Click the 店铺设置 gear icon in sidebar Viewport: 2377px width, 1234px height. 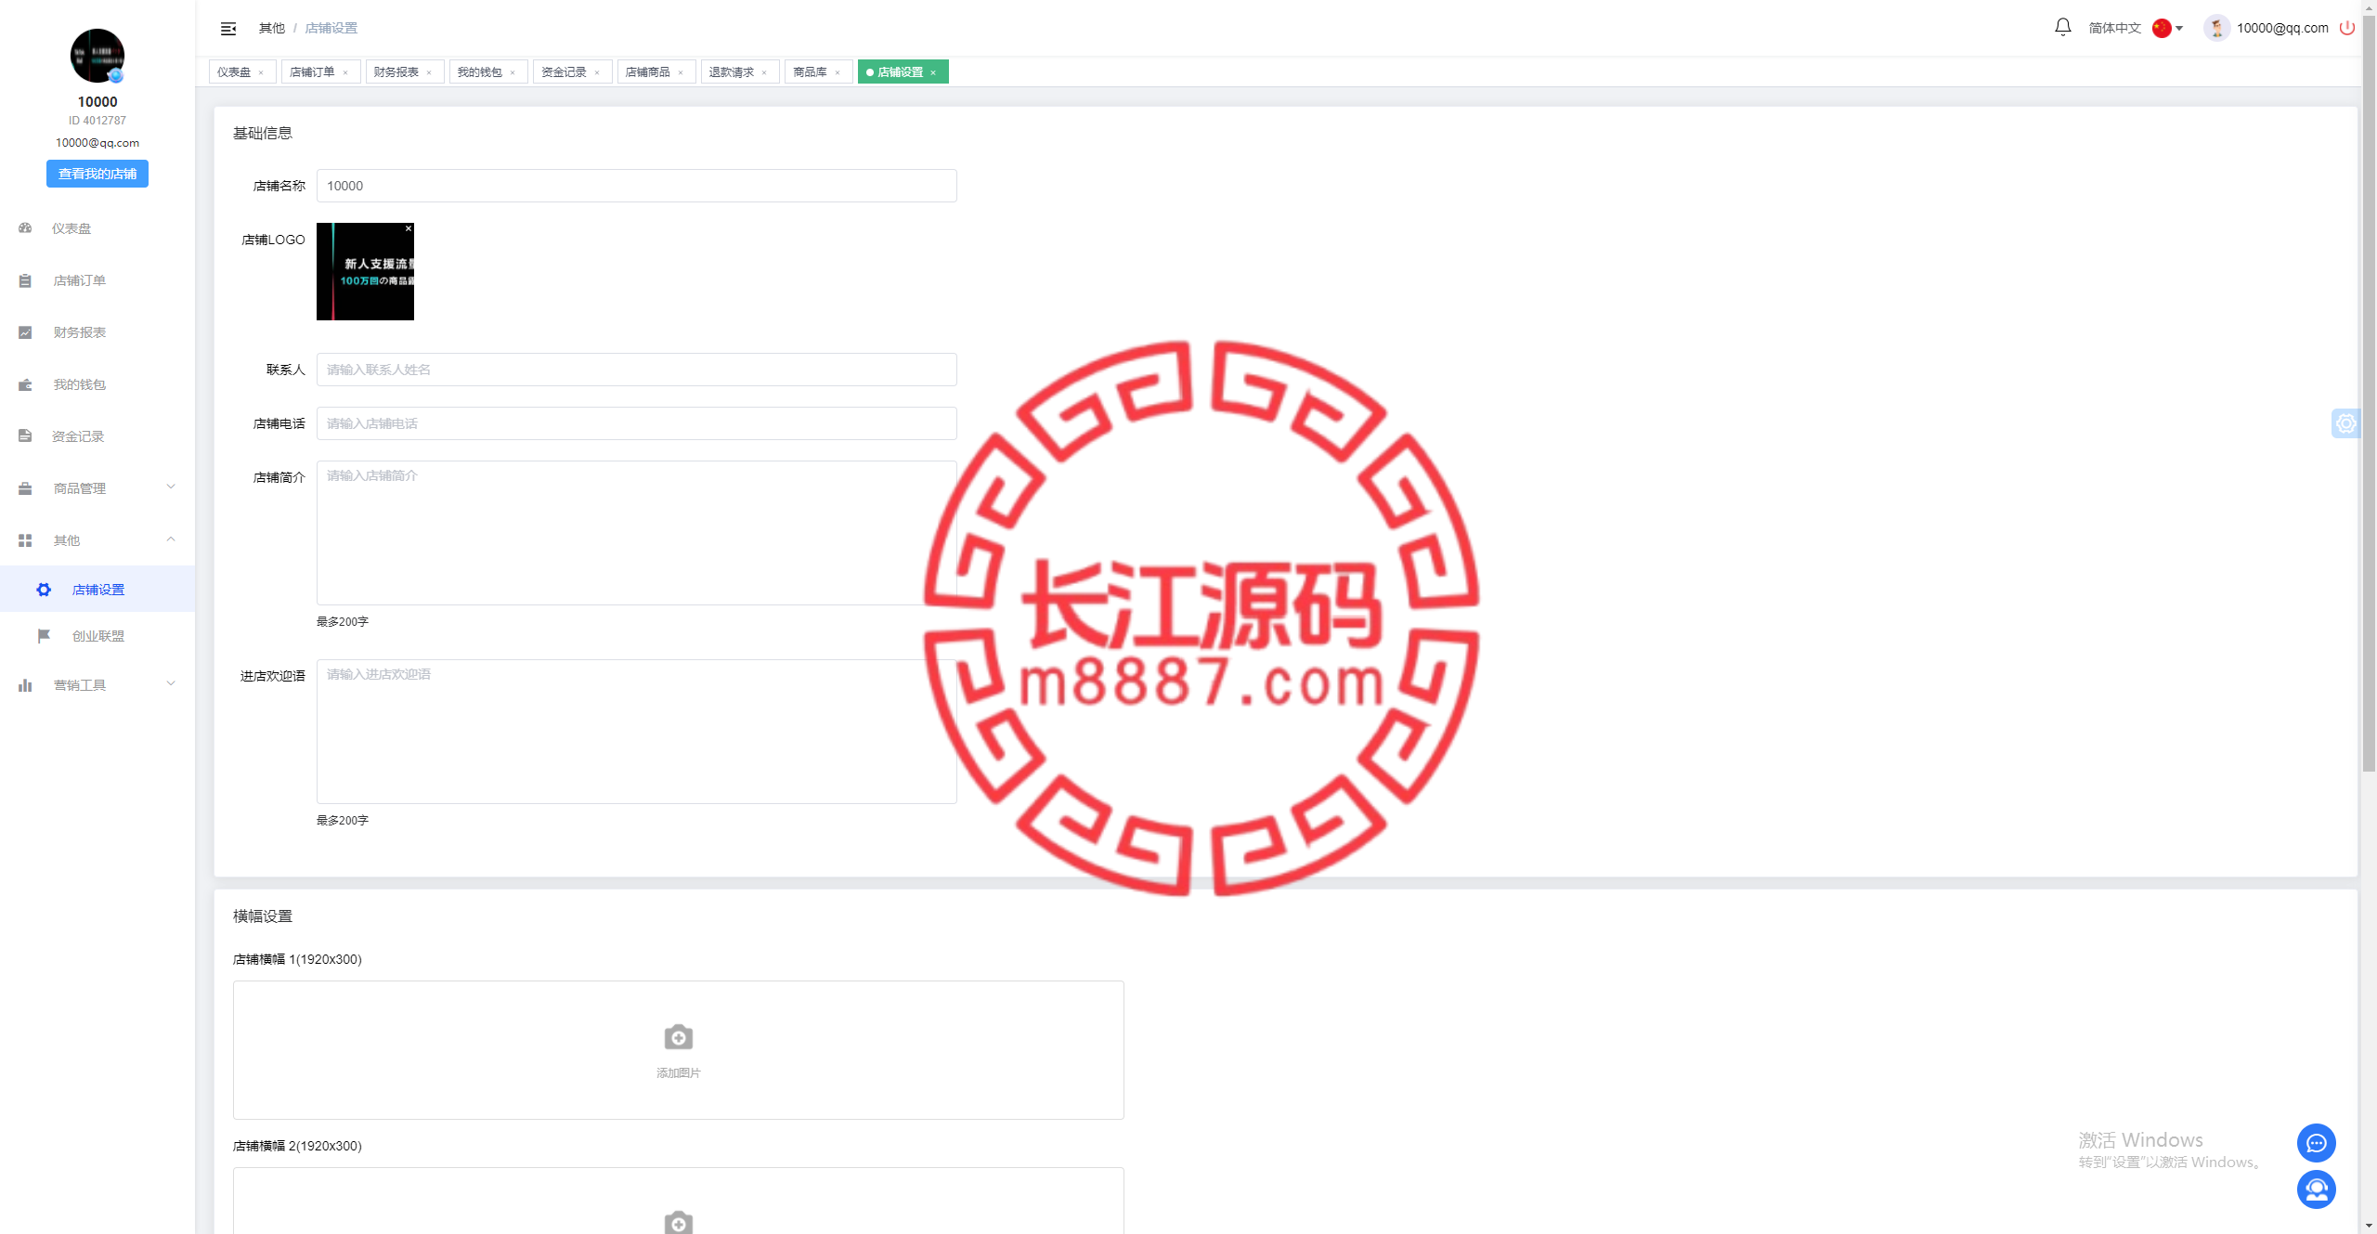point(44,590)
